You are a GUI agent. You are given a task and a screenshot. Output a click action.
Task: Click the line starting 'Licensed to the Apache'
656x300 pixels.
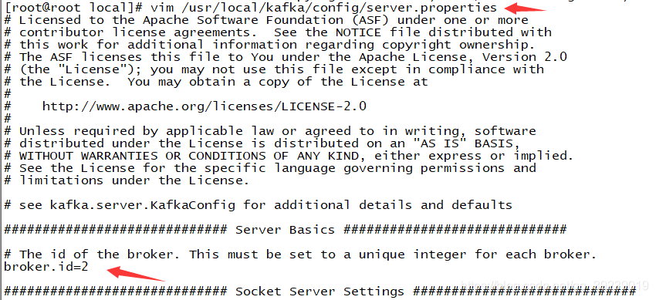coord(265,20)
